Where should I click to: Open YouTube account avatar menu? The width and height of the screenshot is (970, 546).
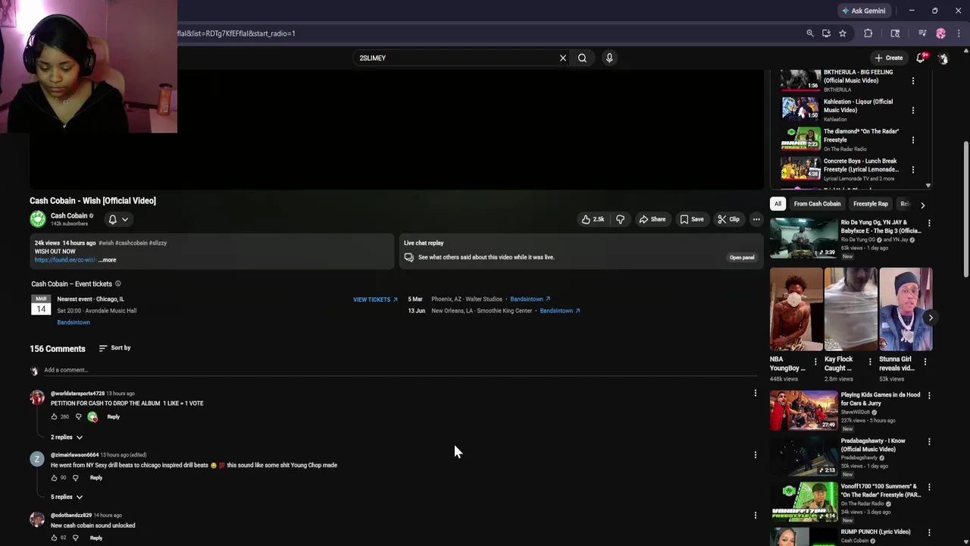pyautogui.click(x=943, y=58)
